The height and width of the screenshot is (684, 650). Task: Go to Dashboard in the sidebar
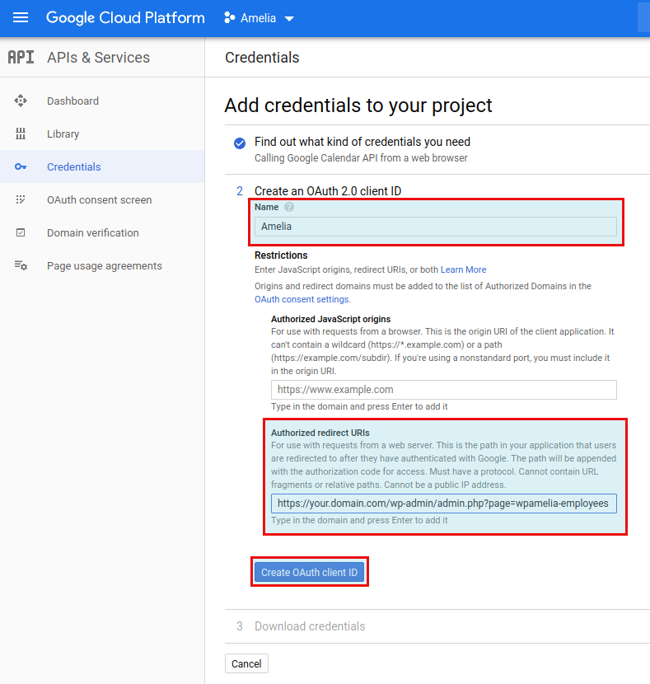[x=72, y=101]
